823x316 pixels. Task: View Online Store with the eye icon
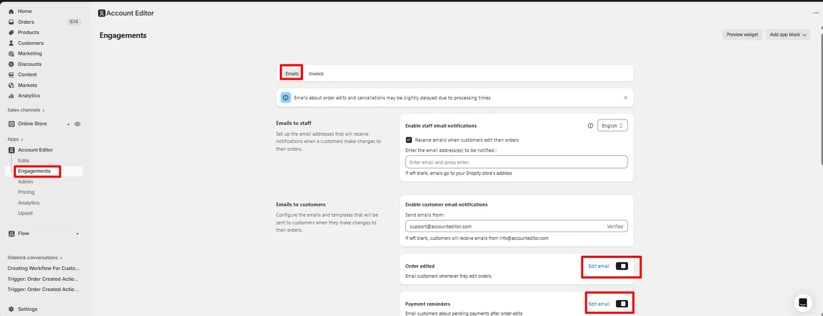click(x=78, y=124)
